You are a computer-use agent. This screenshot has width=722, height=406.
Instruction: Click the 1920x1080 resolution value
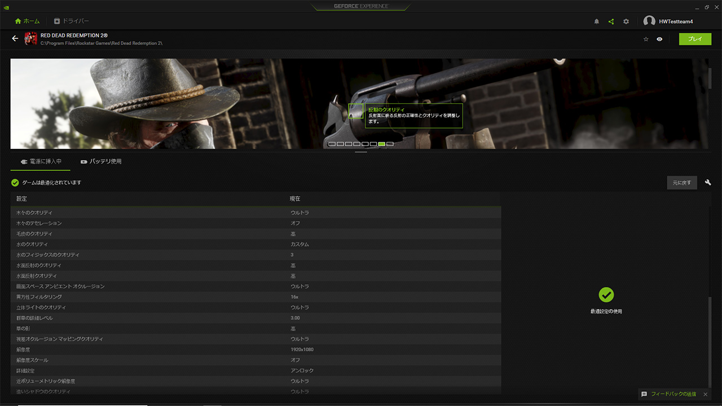pos(302,350)
